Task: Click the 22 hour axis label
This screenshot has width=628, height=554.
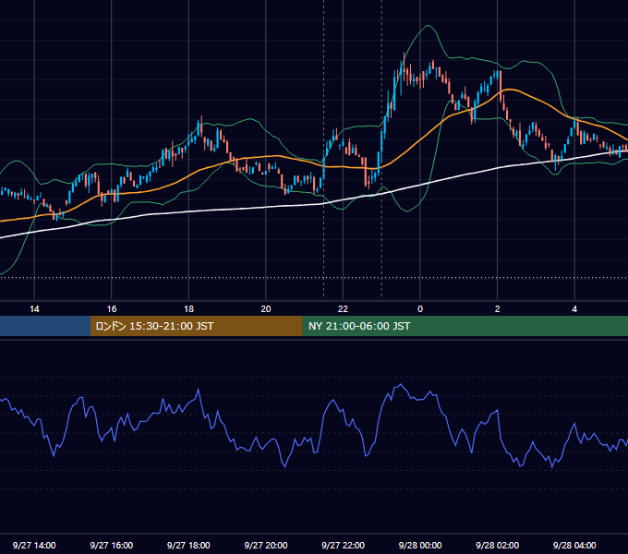Action: tap(343, 309)
